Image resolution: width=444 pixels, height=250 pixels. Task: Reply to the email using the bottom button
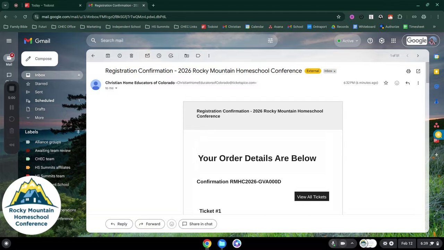click(x=119, y=224)
